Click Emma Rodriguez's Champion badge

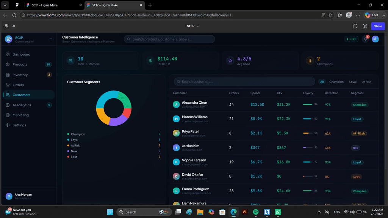pyautogui.click(x=360, y=191)
